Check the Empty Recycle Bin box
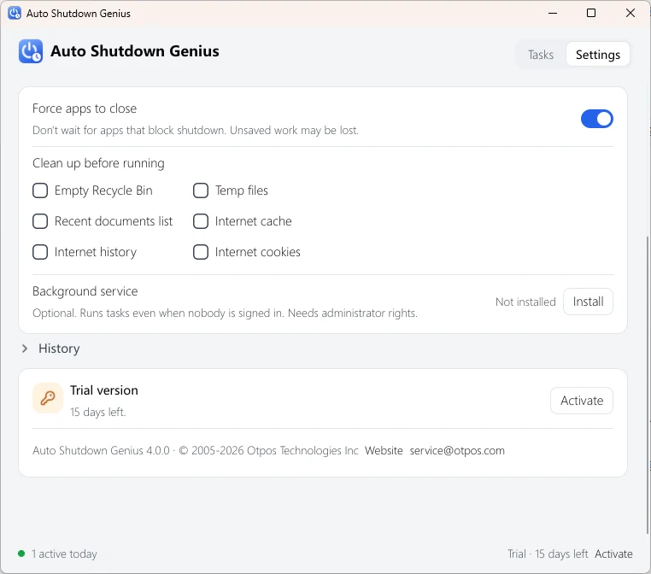The image size is (651, 574). coord(40,190)
